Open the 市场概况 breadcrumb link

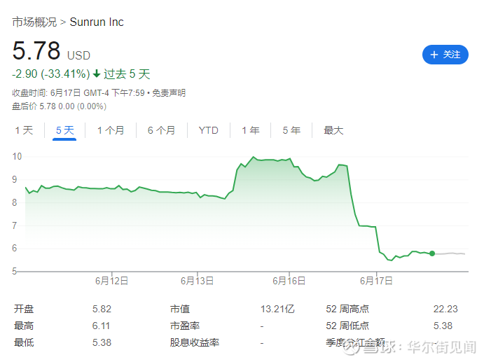pyautogui.click(x=34, y=22)
